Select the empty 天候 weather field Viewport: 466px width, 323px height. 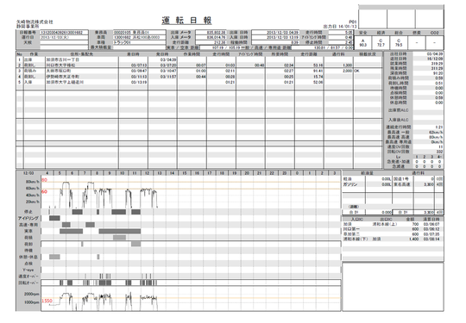tap(64, 42)
